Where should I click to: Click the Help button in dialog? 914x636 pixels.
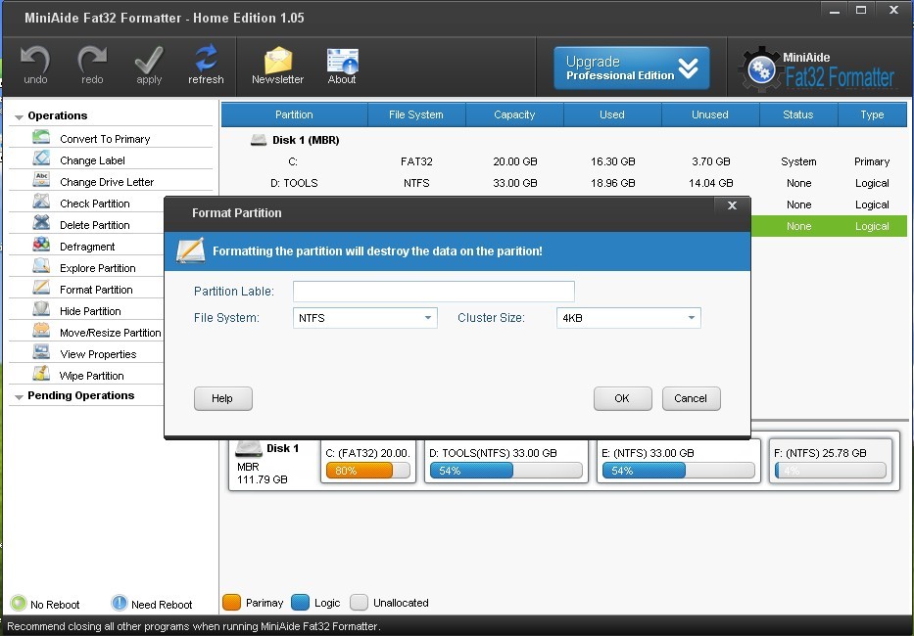[x=223, y=398]
